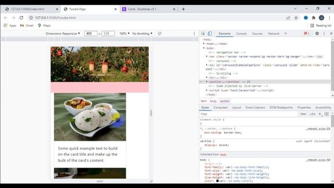Switch to the Network panel tab
The height and width of the screenshot is (188, 334).
[273, 33]
